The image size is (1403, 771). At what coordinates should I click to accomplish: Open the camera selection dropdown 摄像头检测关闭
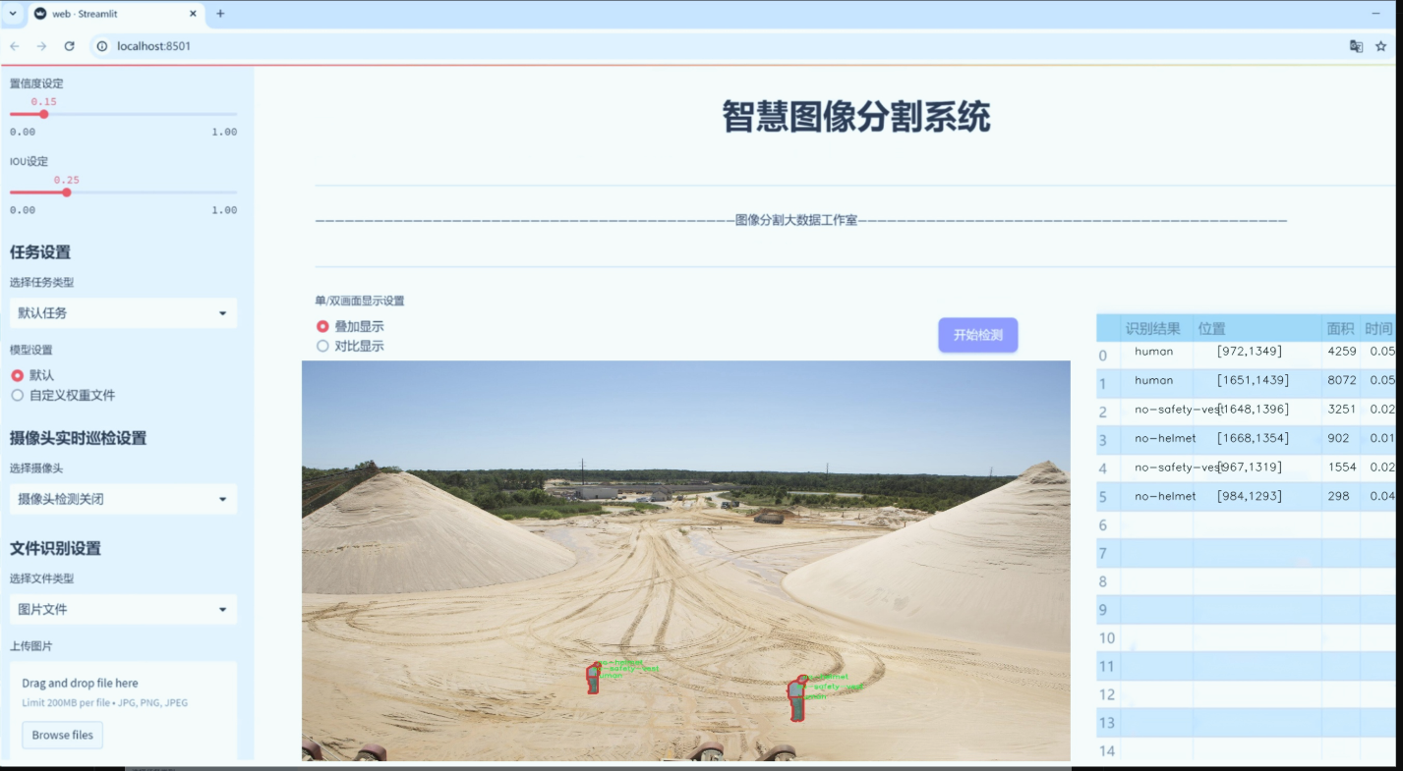[x=123, y=499]
